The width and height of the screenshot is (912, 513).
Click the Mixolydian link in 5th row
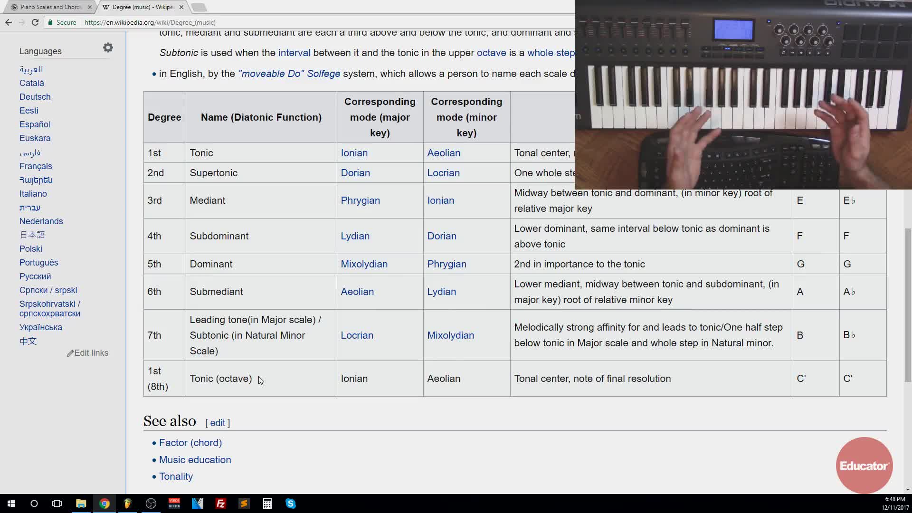(364, 264)
